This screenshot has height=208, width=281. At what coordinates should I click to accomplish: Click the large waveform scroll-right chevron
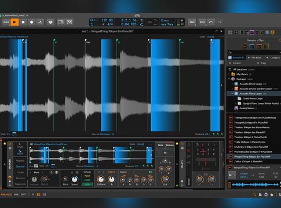tap(221, 85)
